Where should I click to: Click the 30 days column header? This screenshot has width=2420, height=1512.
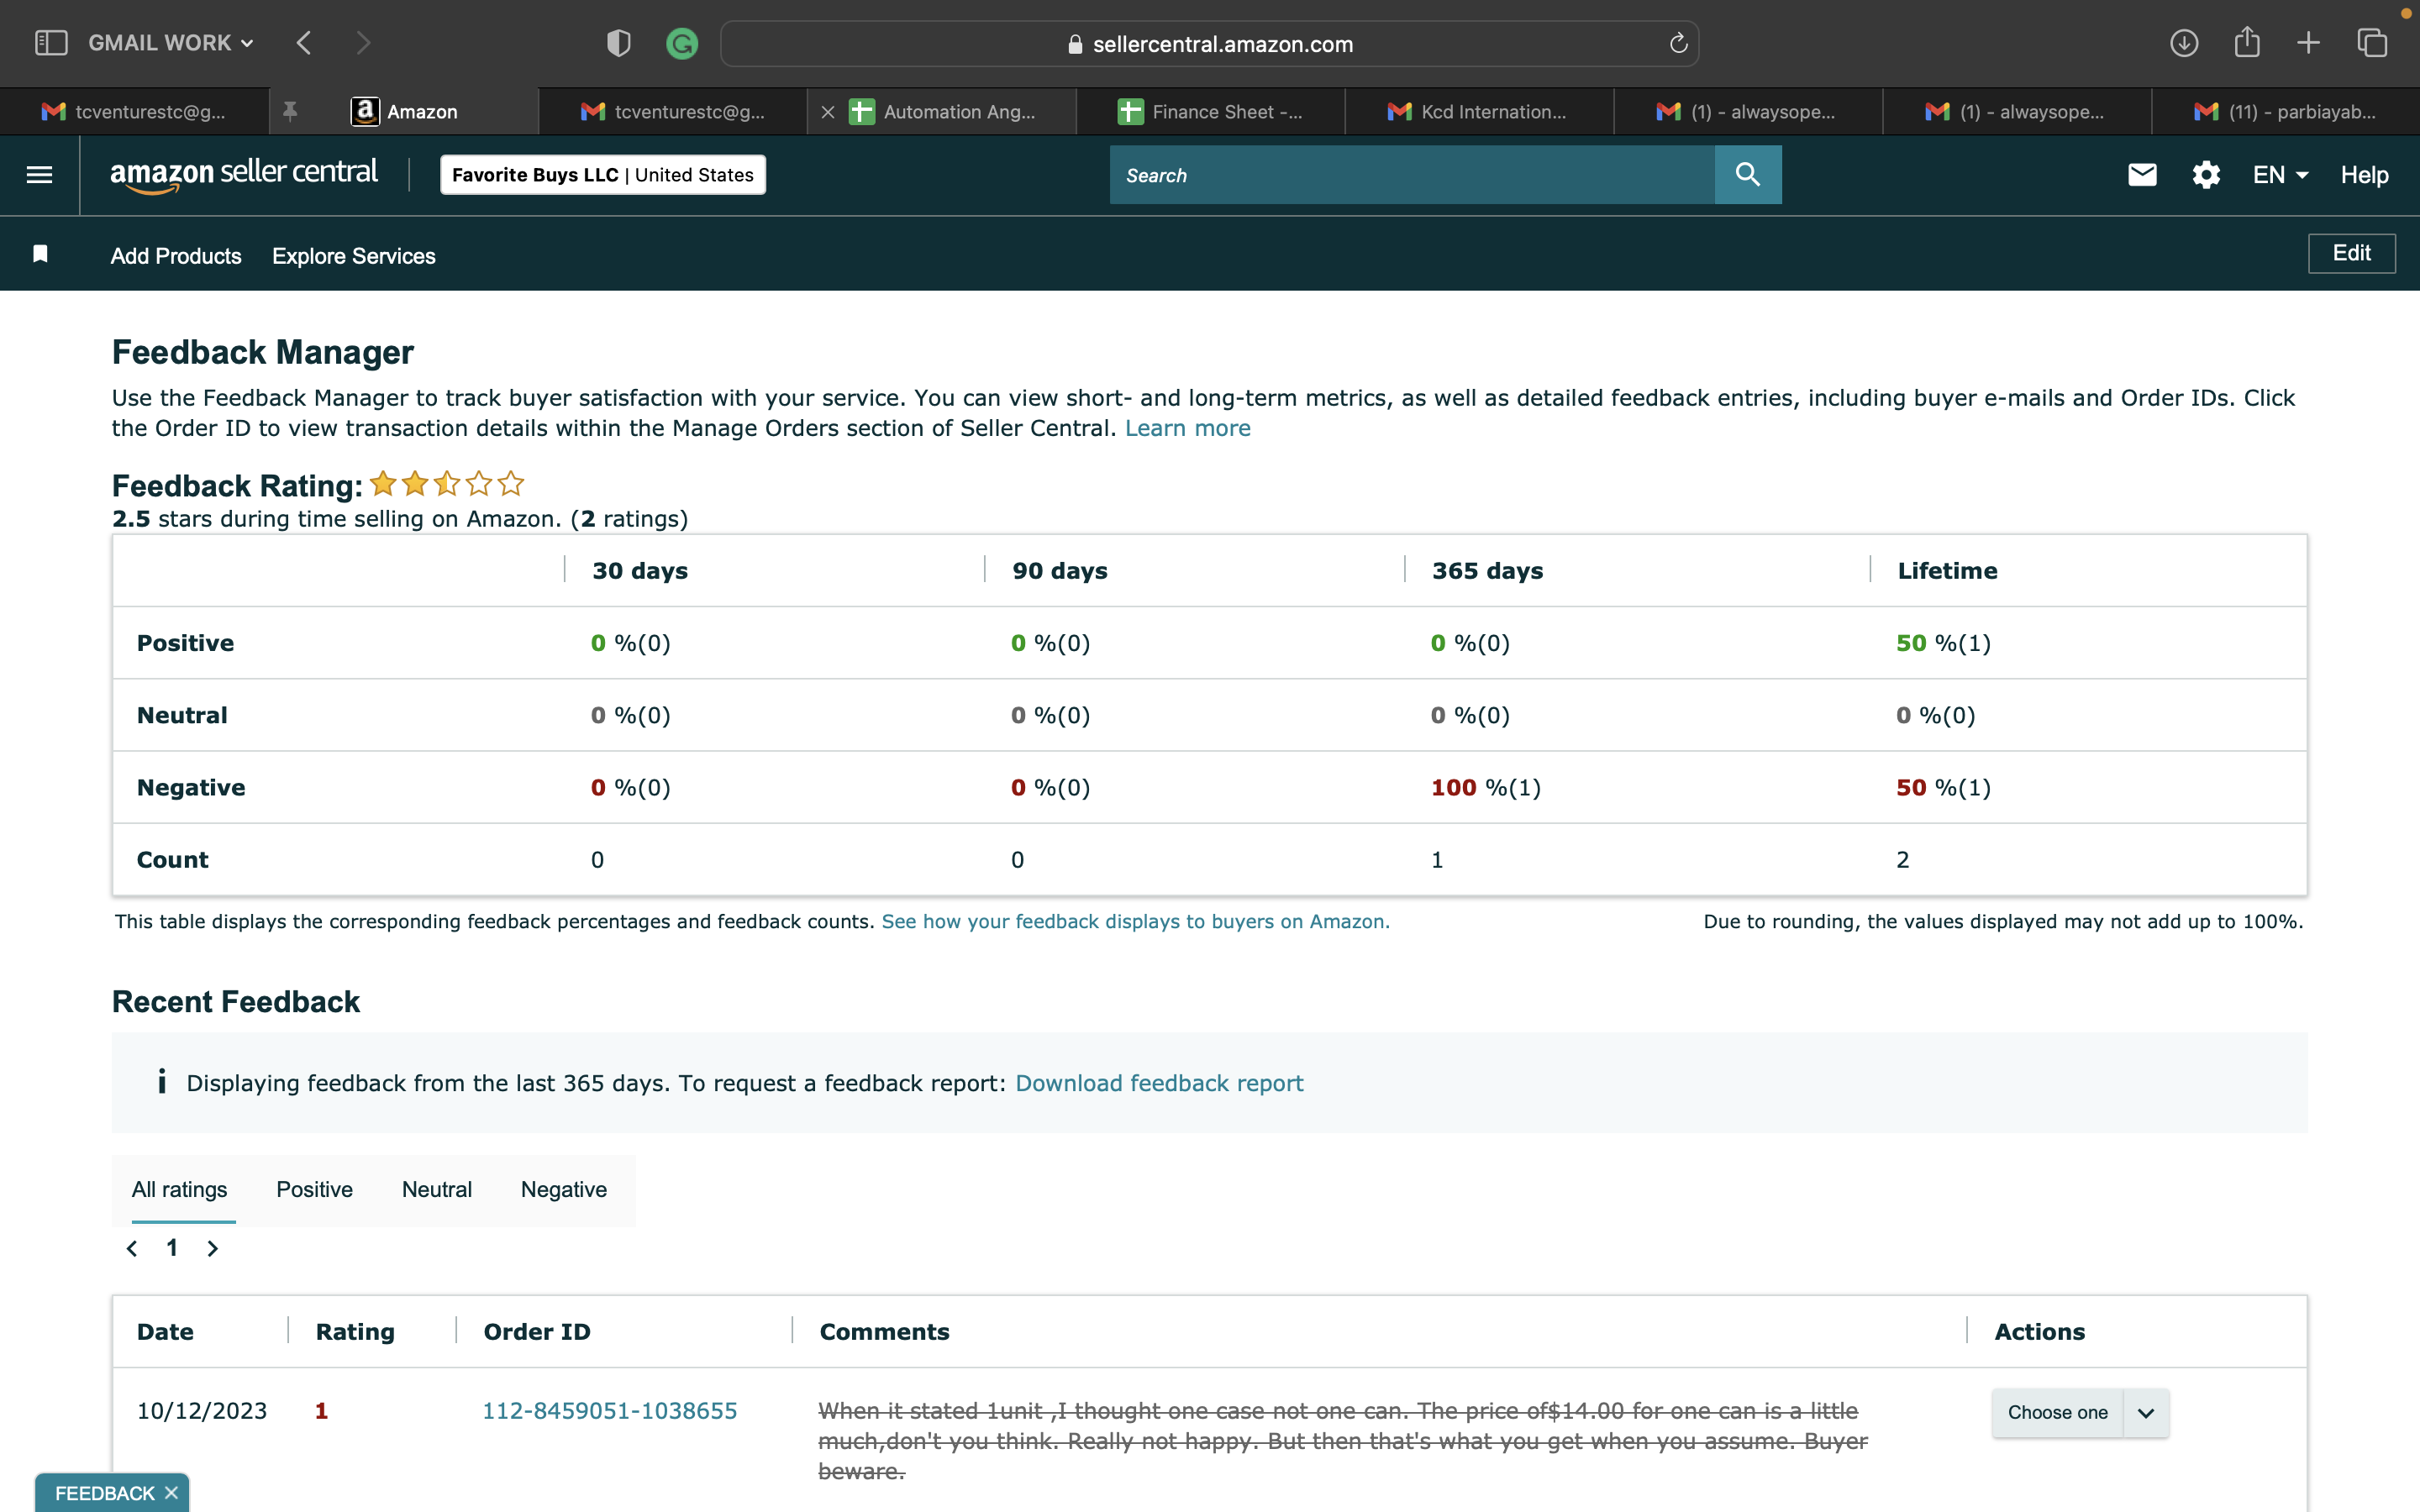pyautogui.click(x=640, y=570)
